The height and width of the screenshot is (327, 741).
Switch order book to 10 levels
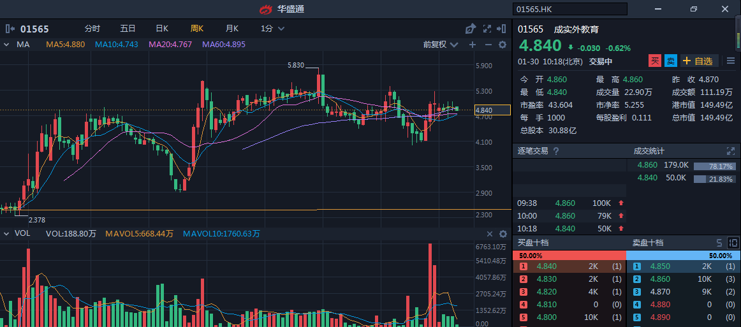(733, 243)
